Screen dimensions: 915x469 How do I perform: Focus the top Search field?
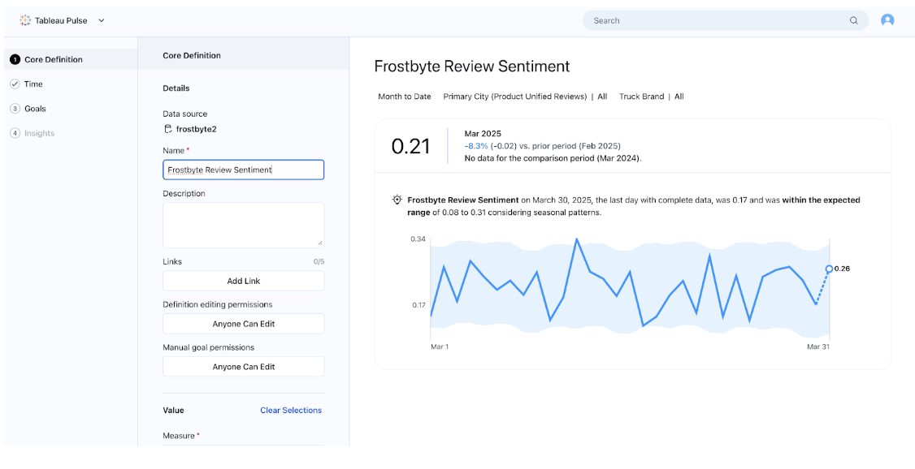pyautogui.click(x=715, y=20)
